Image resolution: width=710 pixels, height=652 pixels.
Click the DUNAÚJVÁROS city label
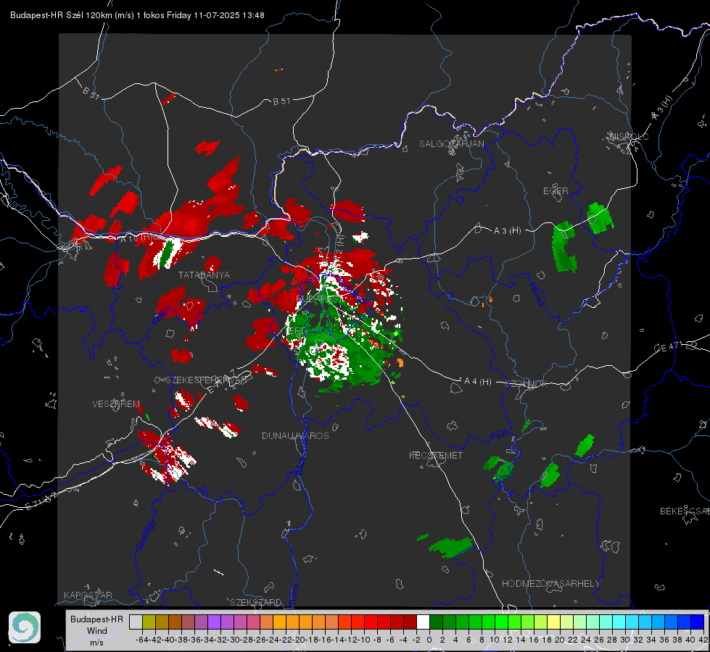coord(295,435)
